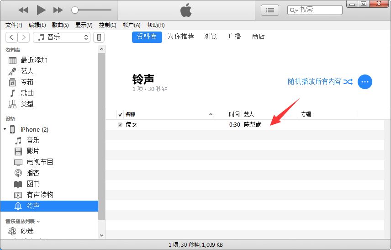The image size is (391, 250).
Task: Click the iPhone device icon button
Action: coord(99,37)
